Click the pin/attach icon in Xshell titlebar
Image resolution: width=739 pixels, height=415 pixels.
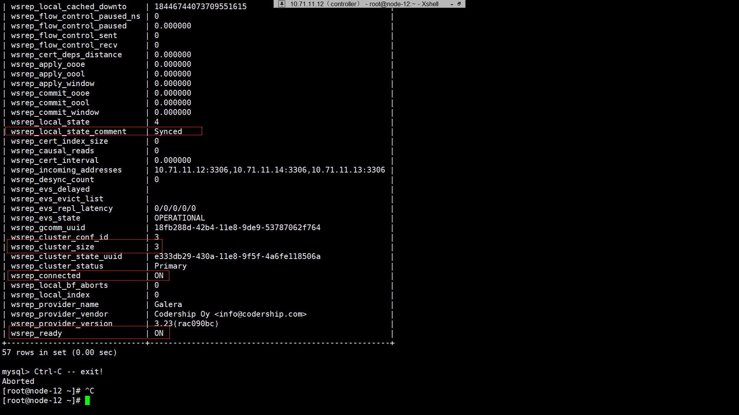pyautogui.click(x=281, y=4)
